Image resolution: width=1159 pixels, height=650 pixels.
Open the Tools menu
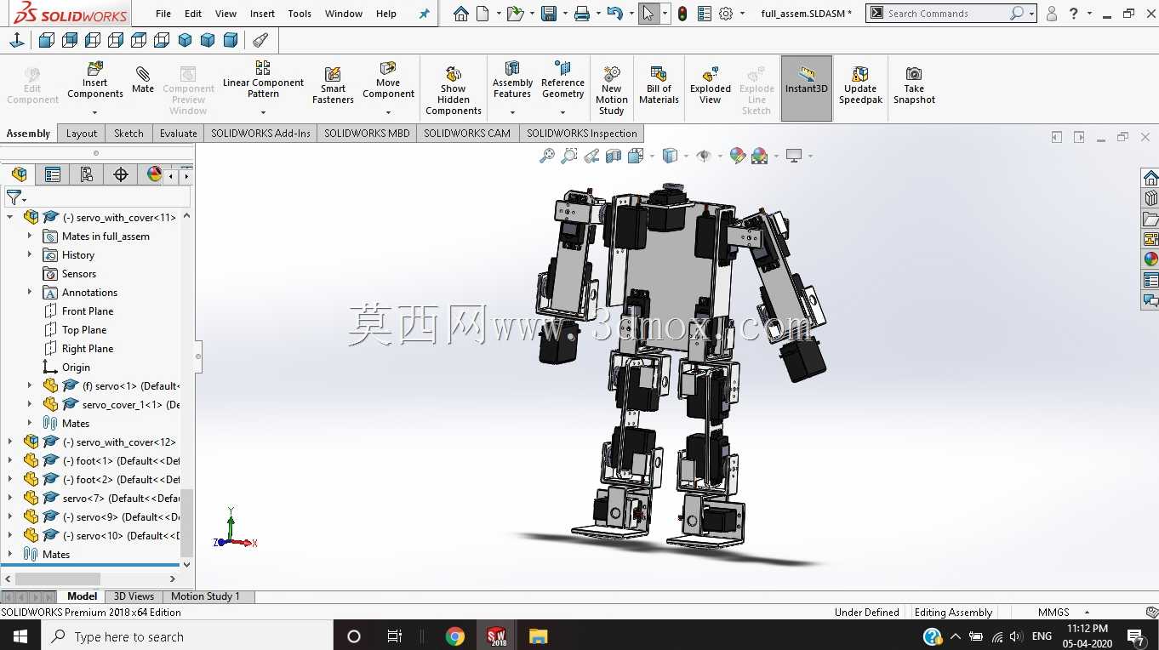coord(300,14)
